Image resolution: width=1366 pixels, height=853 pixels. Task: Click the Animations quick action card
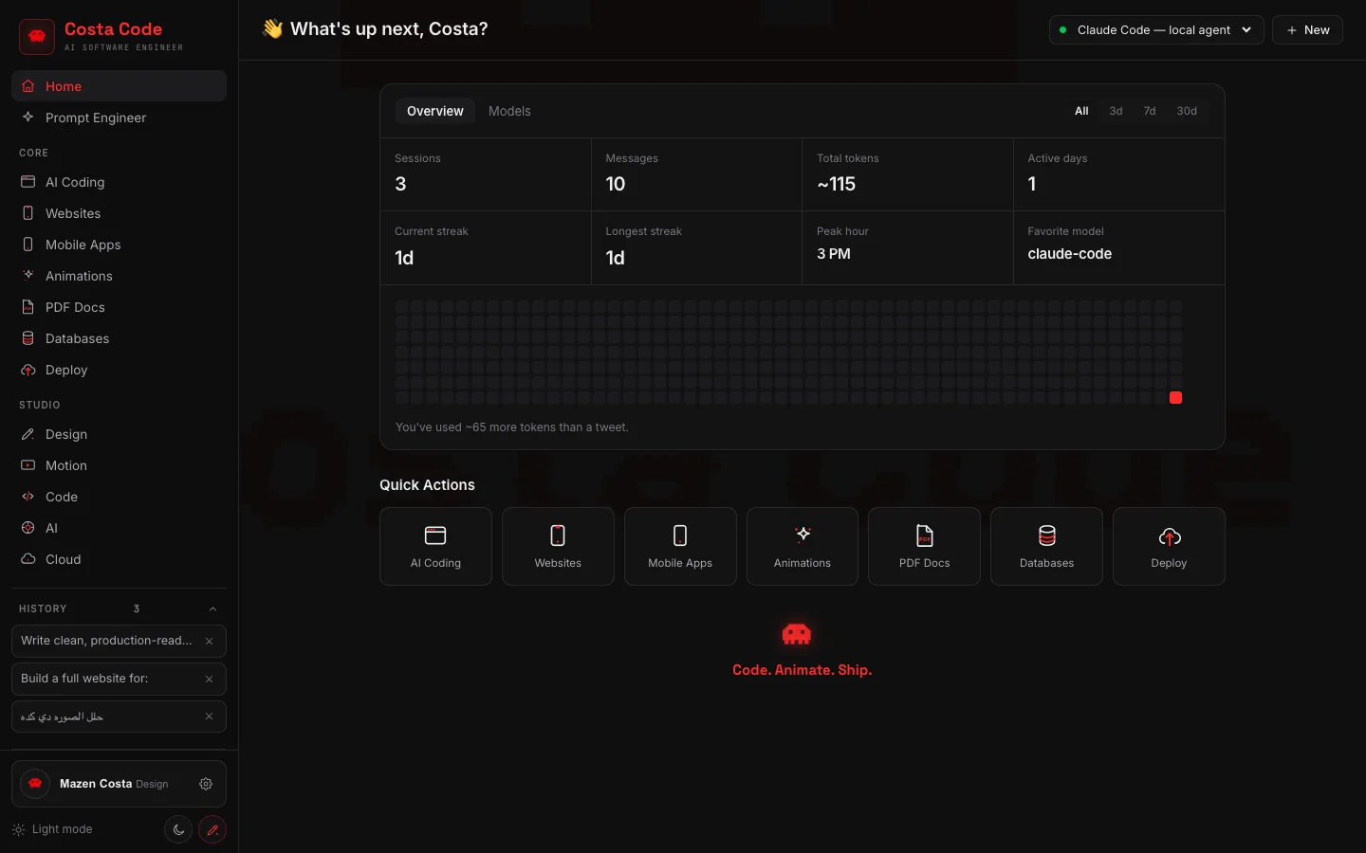point(803,546)
